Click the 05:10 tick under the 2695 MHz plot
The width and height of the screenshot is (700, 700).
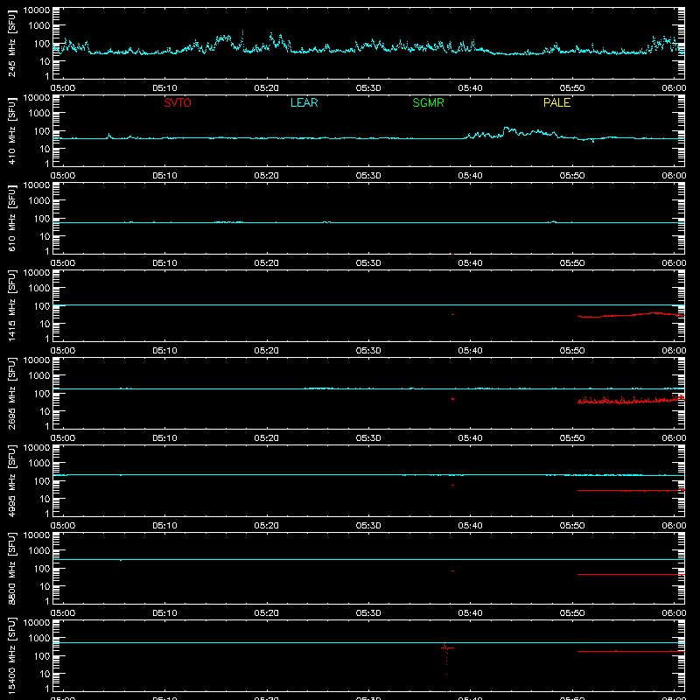pos(164,438)
